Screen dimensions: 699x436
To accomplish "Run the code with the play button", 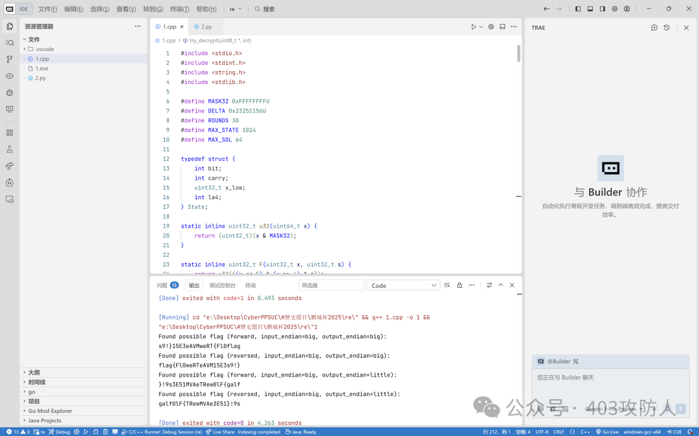I will pos(474,27).
